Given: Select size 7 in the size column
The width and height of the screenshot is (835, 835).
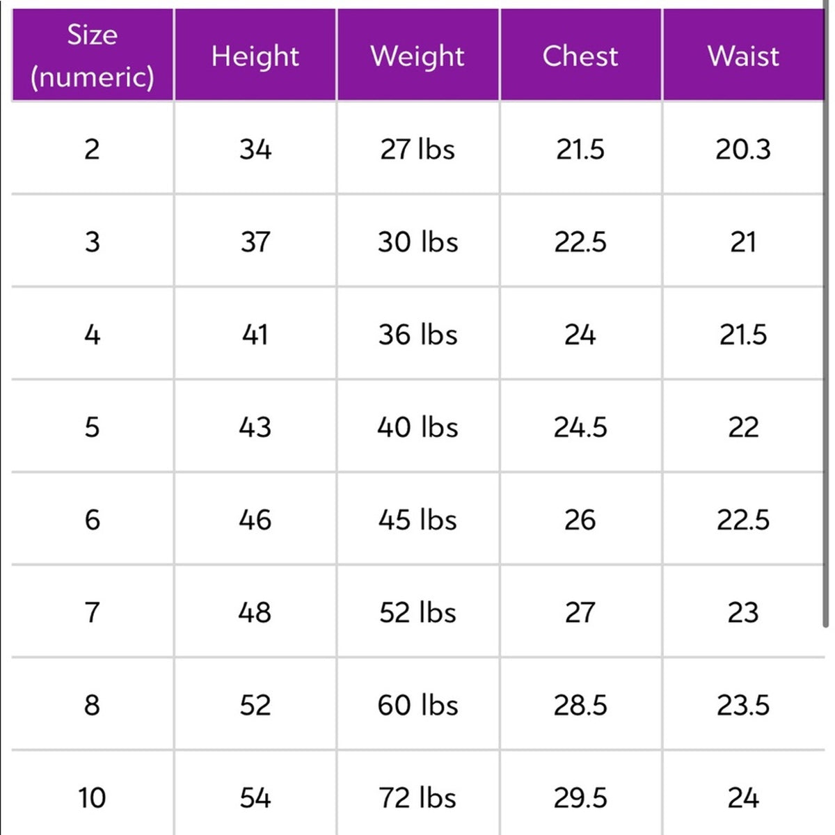Looking at the screenshot, I should [x=93, y=612].
